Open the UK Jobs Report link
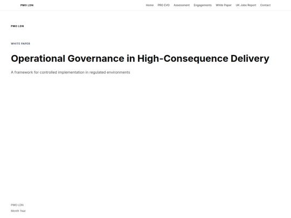 coord(246,5)
